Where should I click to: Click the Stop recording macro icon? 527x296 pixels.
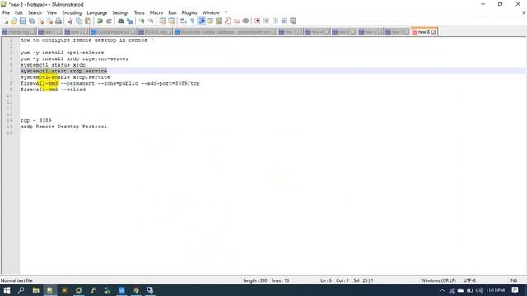[266, 21]
